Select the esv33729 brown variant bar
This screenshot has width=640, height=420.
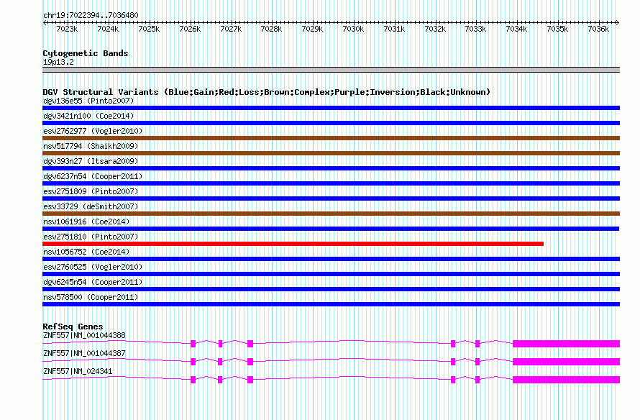pos(331,214)
